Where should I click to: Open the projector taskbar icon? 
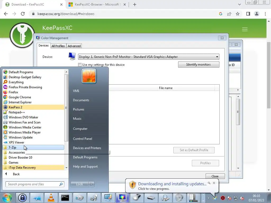(79, 198)
